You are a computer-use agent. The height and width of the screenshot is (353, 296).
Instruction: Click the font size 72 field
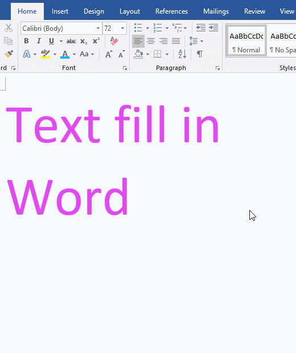112,28
